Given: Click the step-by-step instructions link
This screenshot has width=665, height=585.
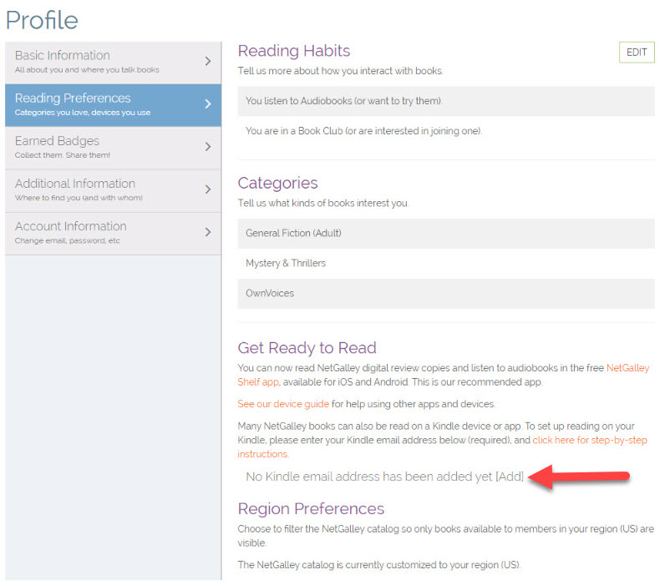Looking at the screenshot, I should (x=589, y=440).
